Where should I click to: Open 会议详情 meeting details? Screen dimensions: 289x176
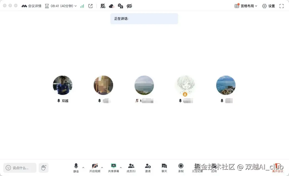pos(31,6)
